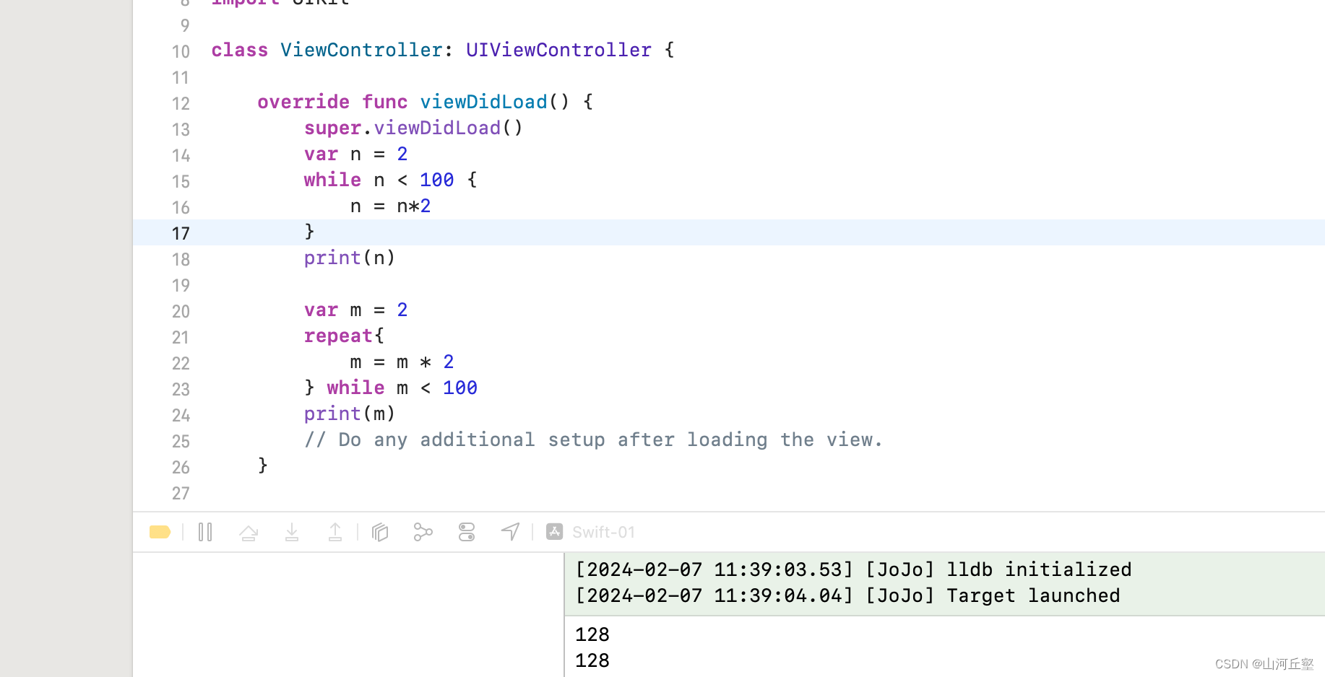Click 'n = n*2' statement

coord(391,206)
